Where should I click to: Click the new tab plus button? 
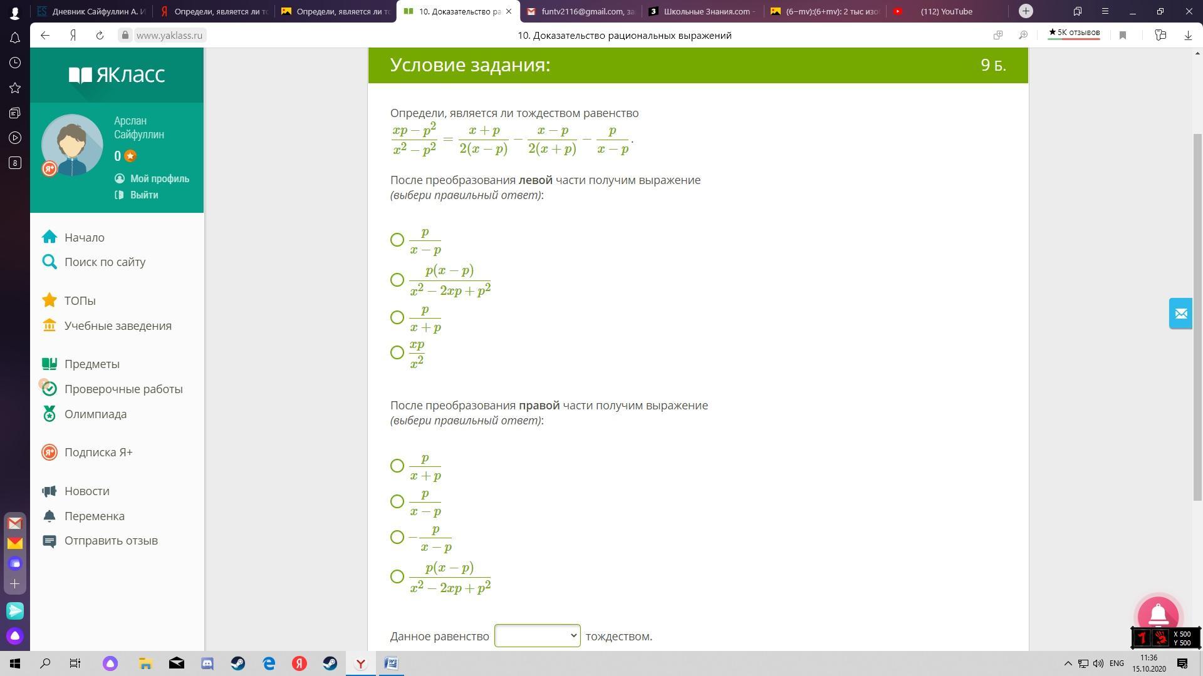point(1026,11)
